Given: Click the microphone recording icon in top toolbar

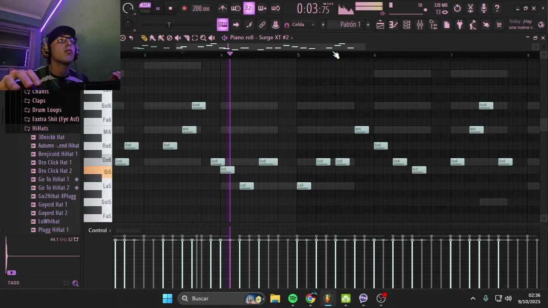Looking at the screenshot, I should point(484,8).
